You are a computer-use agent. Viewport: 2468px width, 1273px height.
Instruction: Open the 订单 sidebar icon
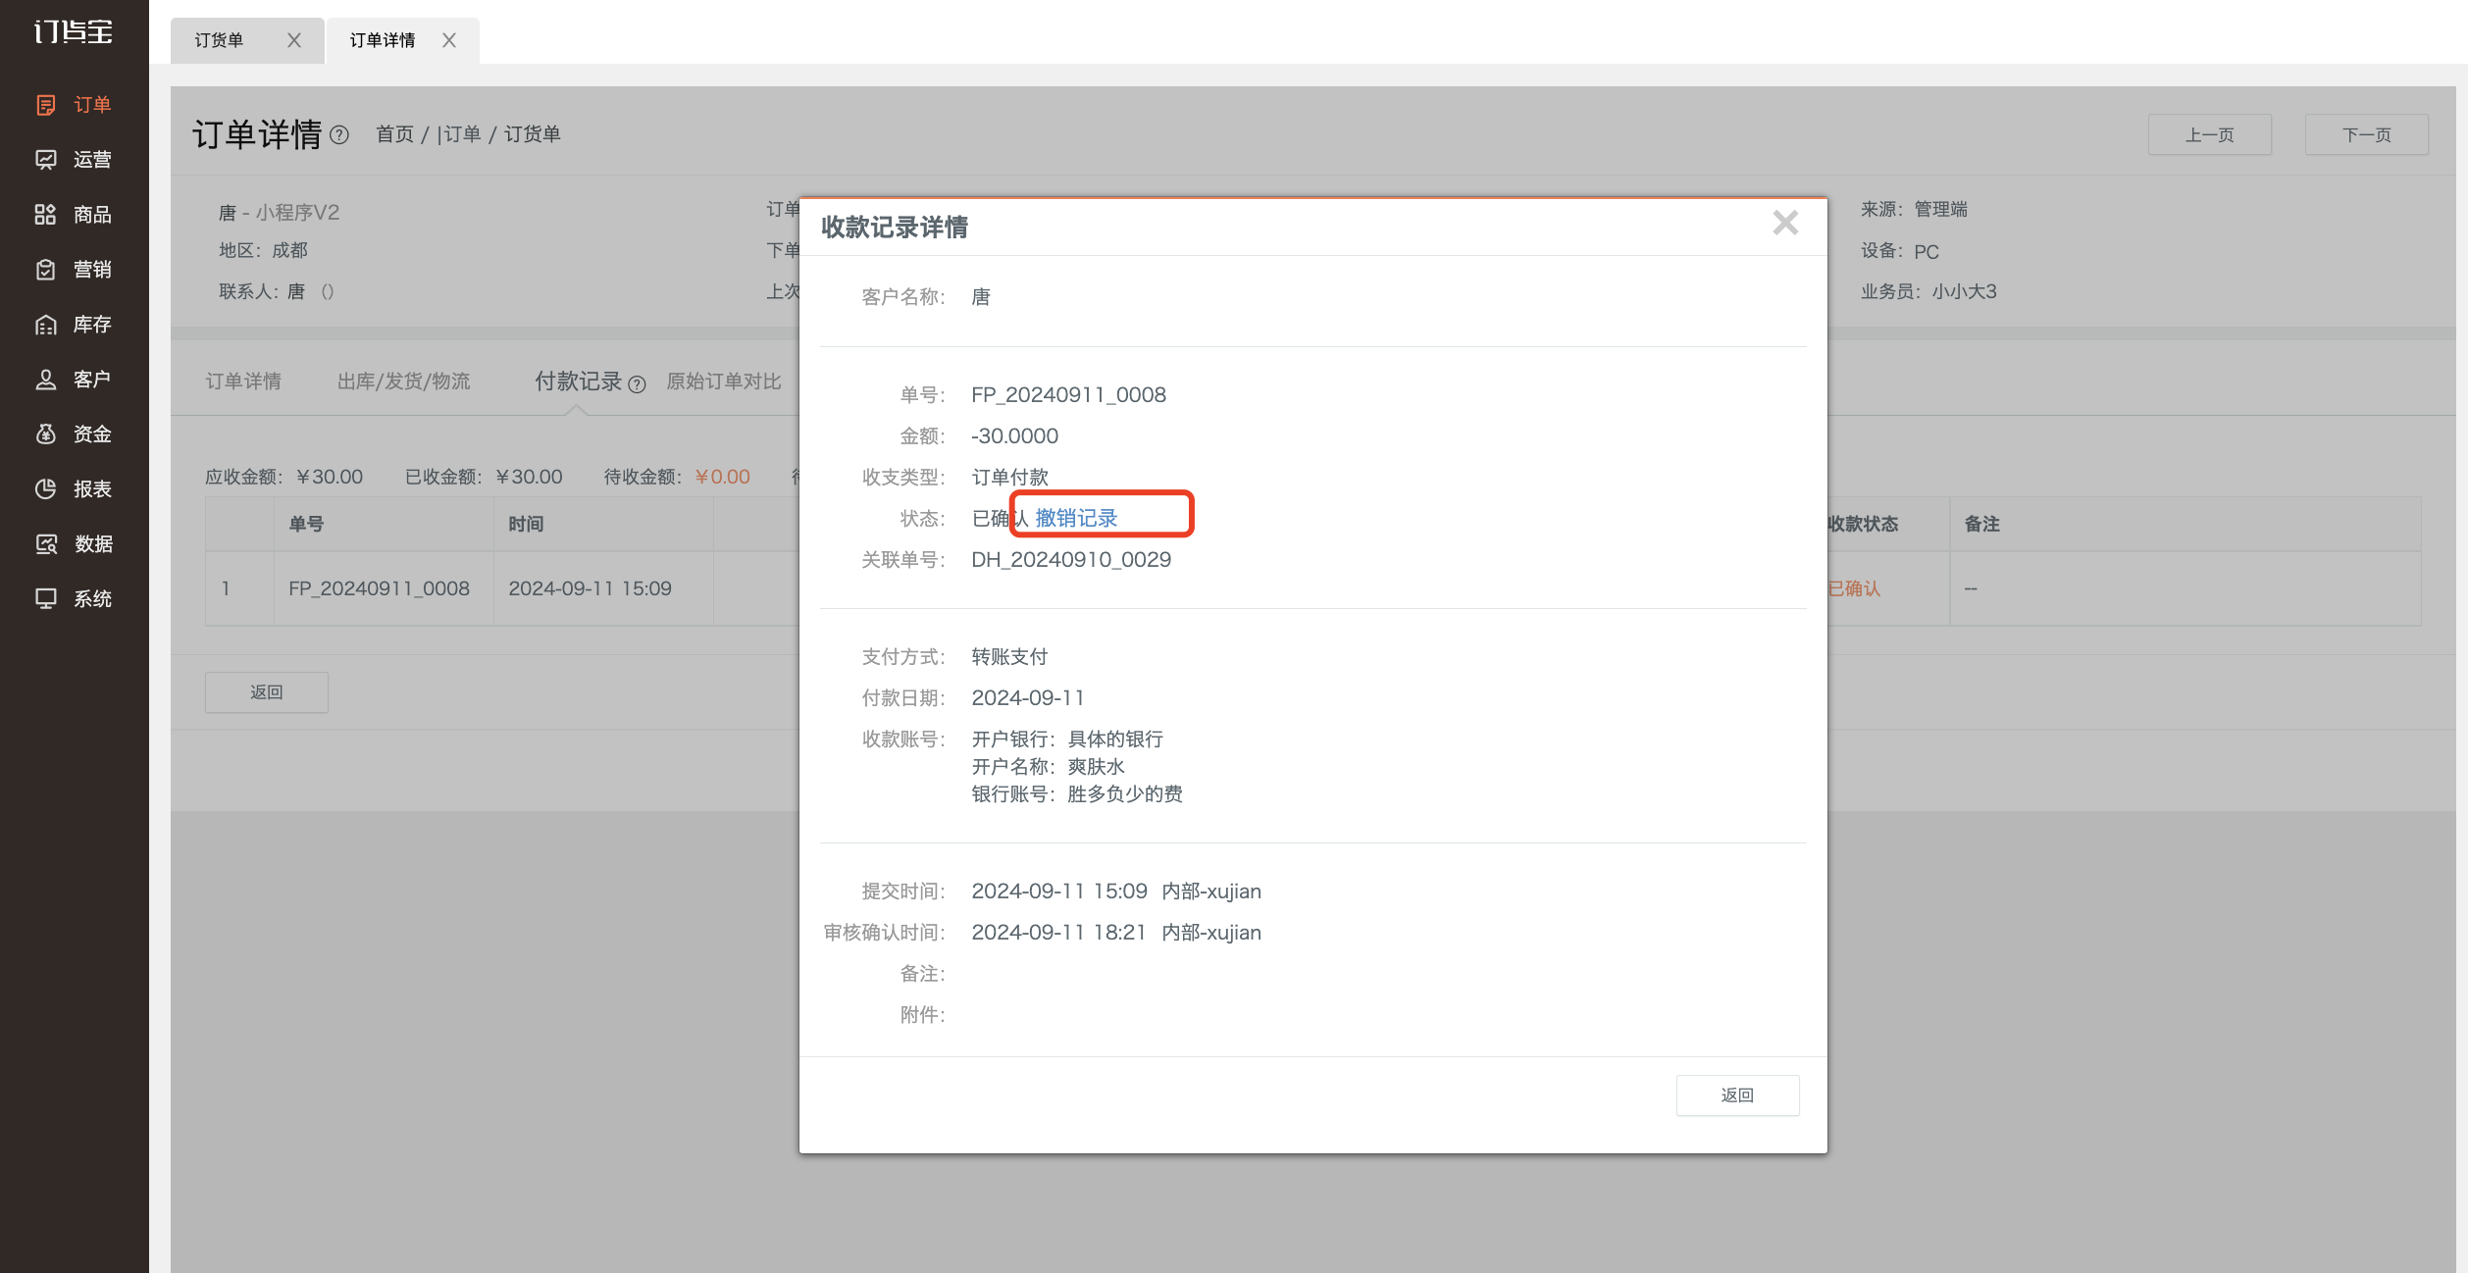tap(45, 105)
